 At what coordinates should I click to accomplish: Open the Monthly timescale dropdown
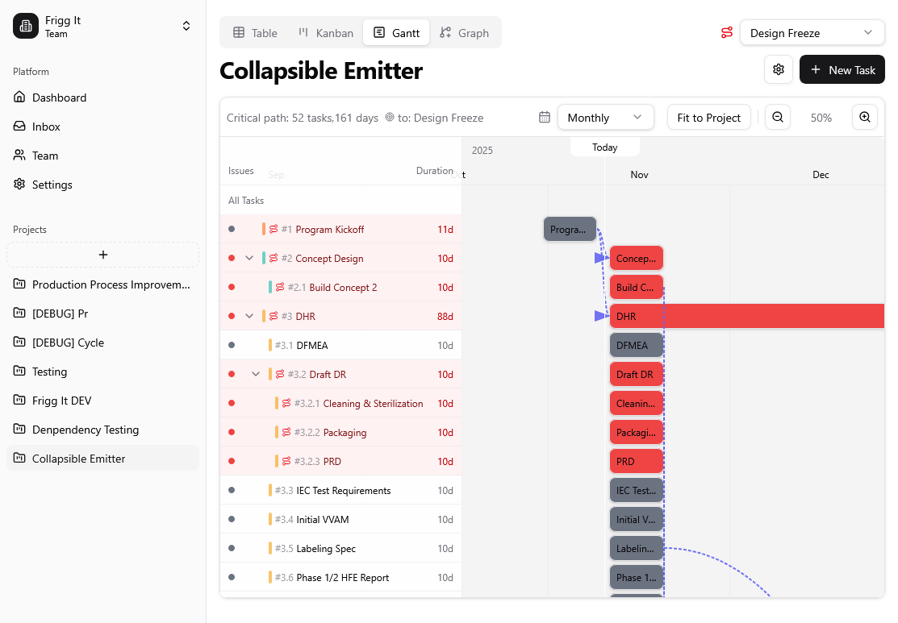(x=605, y=118)
